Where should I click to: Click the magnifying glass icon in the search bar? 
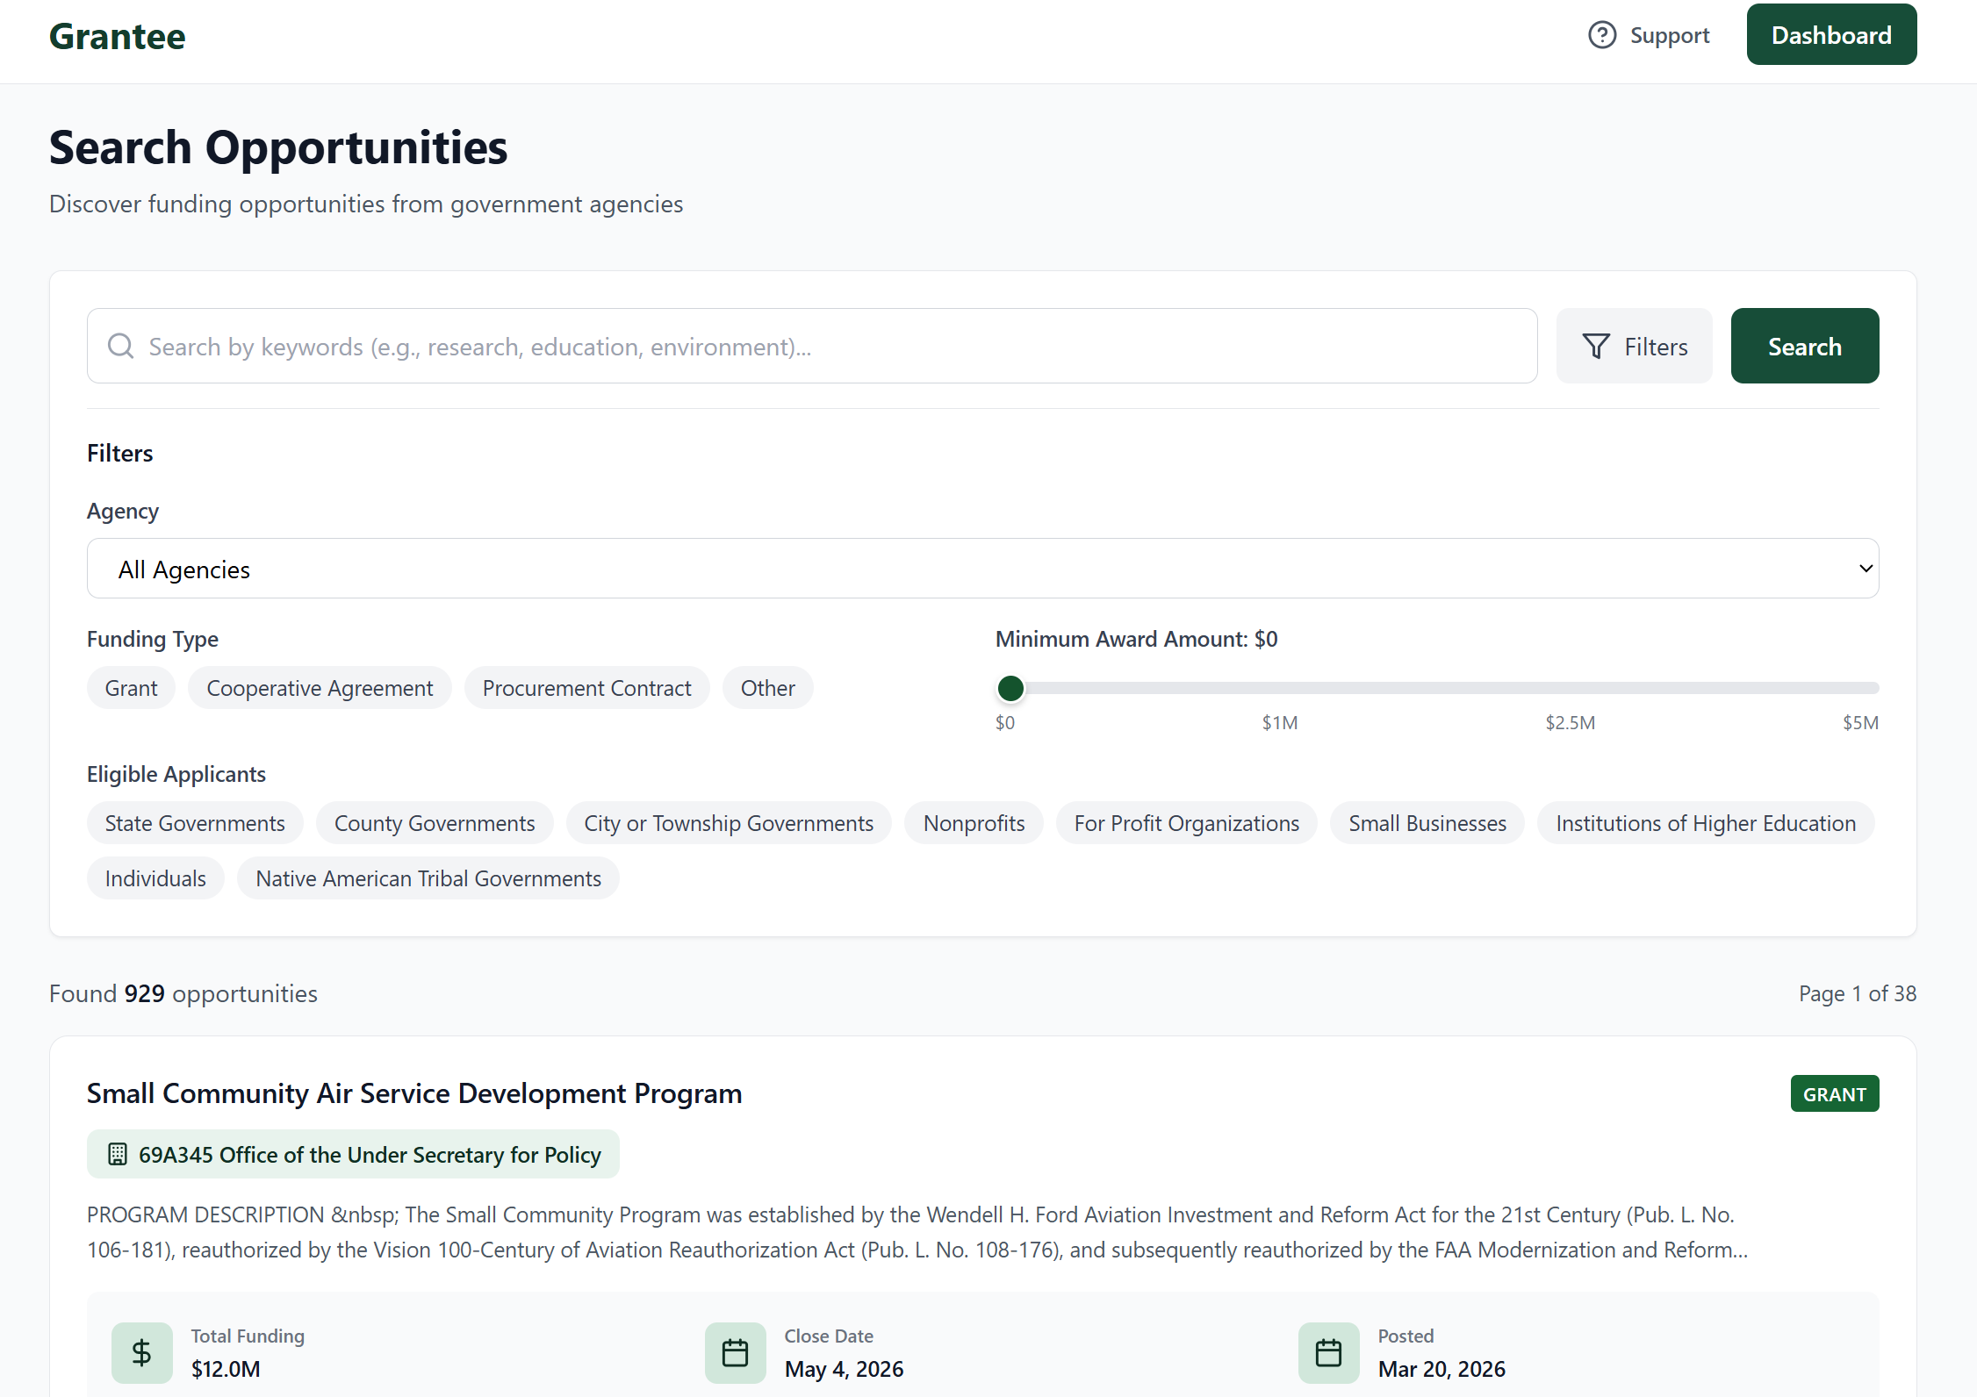120,346
